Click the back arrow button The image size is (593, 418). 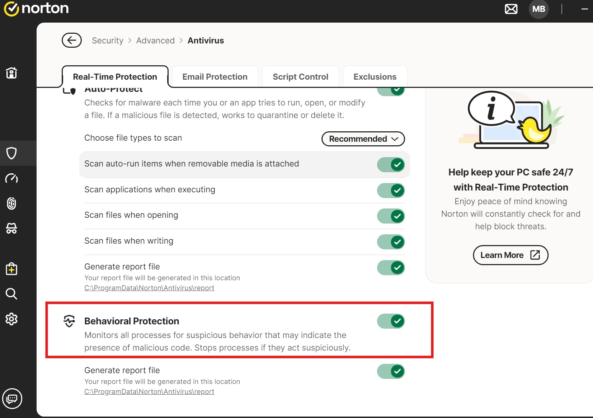pyautogui.click(x=72, y=40)
